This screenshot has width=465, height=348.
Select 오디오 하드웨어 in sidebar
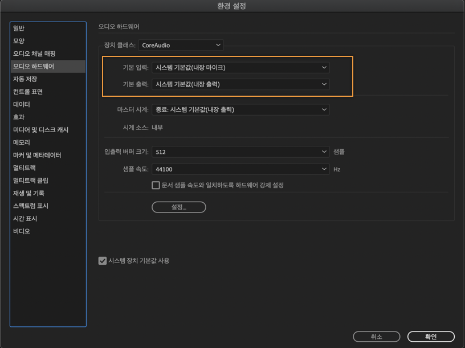coord(48,67)
